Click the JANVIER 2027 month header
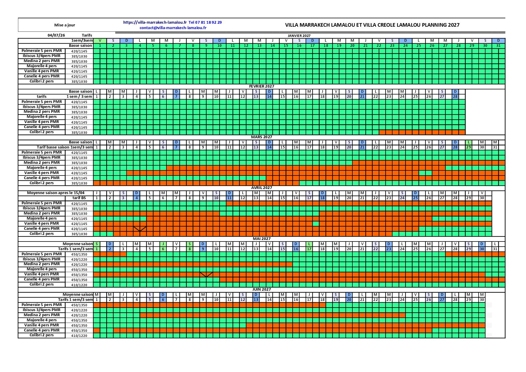Viewport: 526px width, 372px height. pyautogui.click(x=299, y=35)
